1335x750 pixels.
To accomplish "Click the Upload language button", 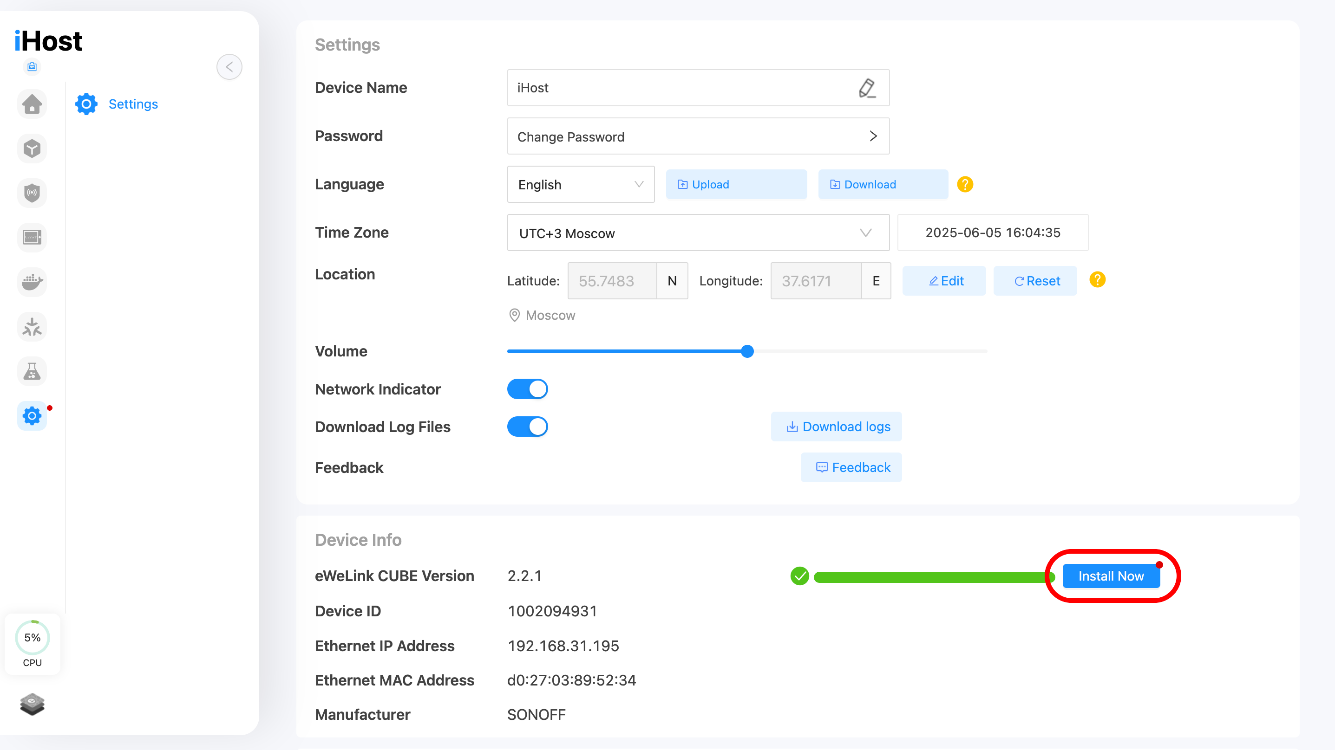I will (736, 184).
